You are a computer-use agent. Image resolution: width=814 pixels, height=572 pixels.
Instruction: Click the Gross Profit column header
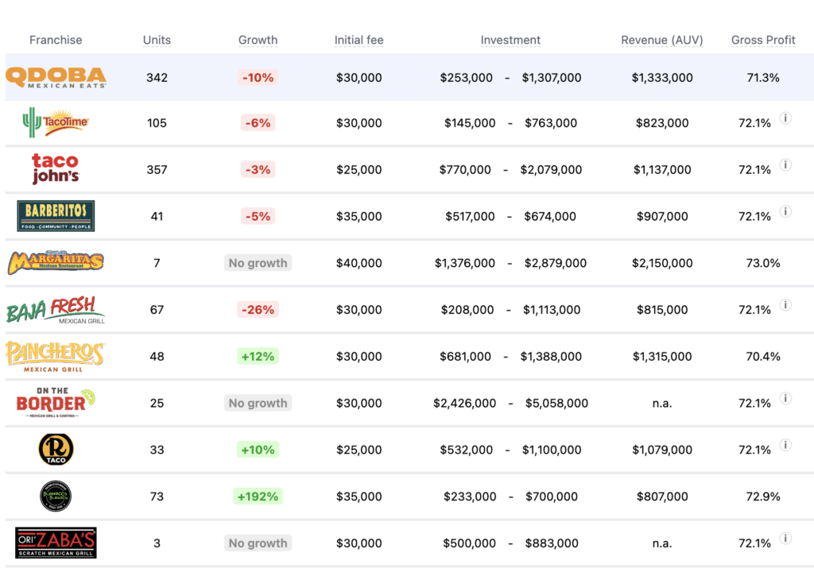tap(763, 40)
